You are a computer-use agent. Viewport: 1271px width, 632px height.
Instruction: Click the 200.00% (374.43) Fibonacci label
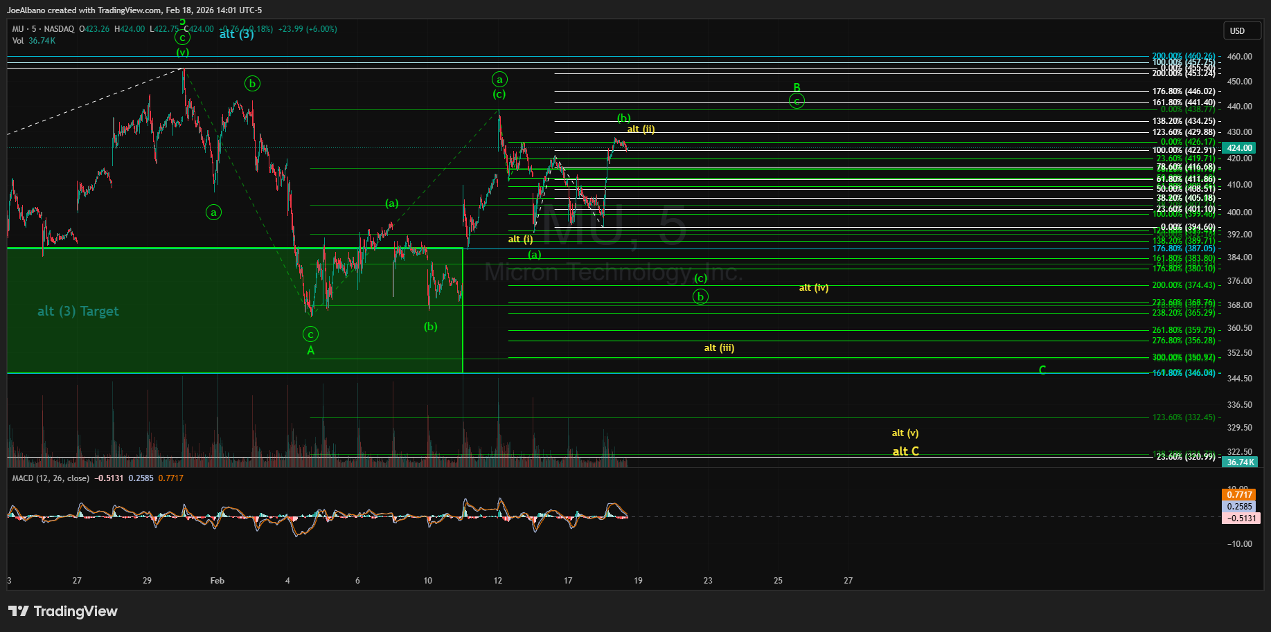[x=1184, y=285]
